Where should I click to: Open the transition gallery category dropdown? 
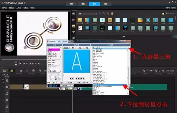coord(87,14)
